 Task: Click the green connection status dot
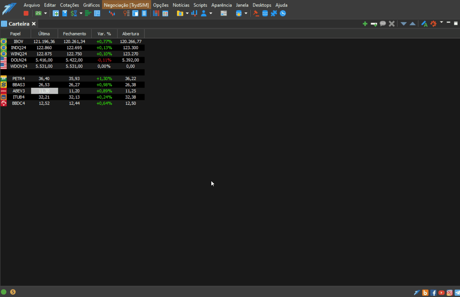point(4,292)
